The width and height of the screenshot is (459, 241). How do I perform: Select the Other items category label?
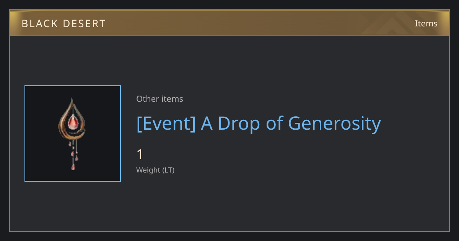click(x=160, y=99)
